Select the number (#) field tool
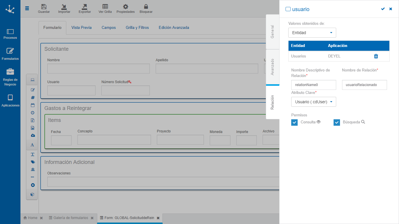399x224 pixels. [33, 98]
